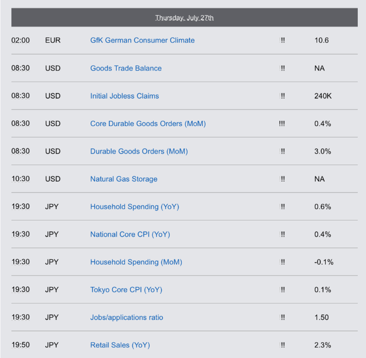Open the National Core CPI (YoY) link
This screenshot has width=366, height=358.
130,234
